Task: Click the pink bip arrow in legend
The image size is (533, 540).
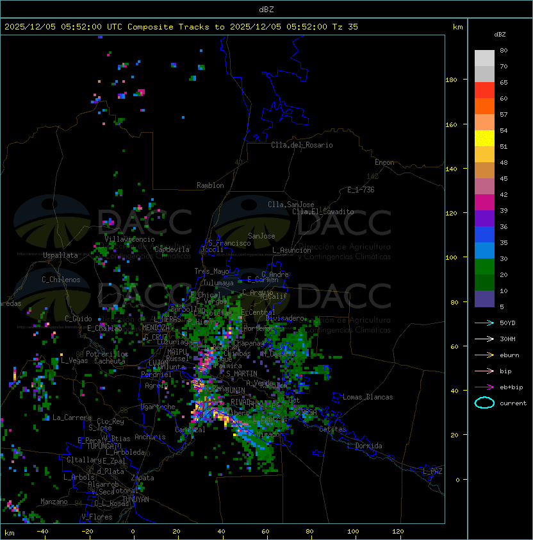Action: point(484,371)
